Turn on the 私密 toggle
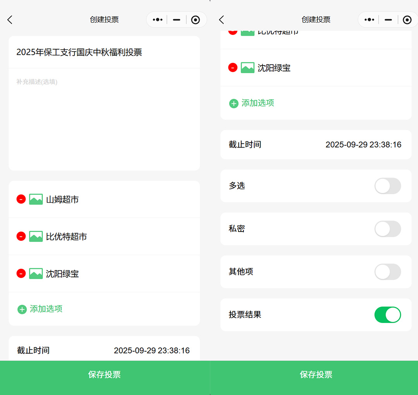Screen dimensions: 418x395 coord(387,229)
